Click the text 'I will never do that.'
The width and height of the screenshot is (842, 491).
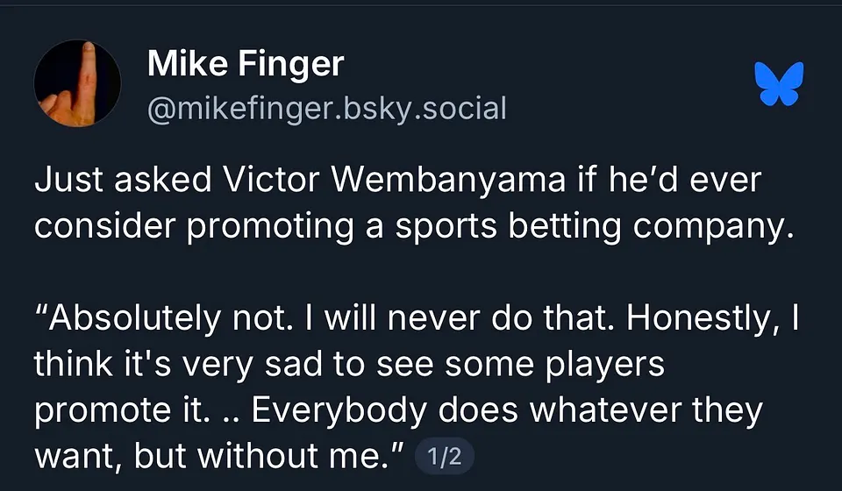[460, 318]
